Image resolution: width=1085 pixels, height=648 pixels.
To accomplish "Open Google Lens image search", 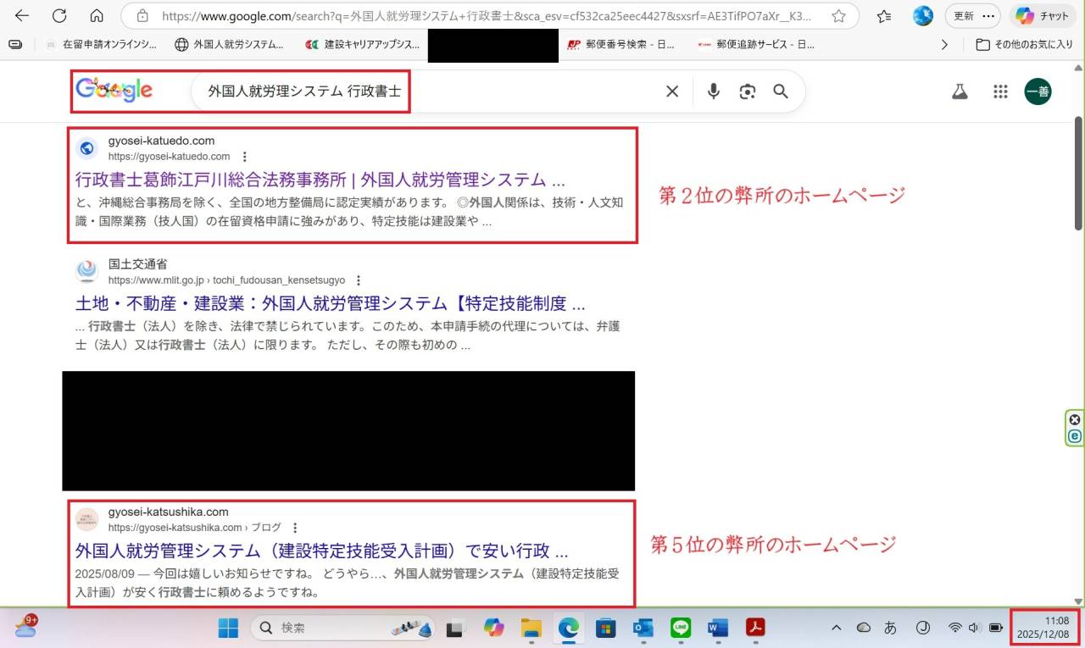I will pyautogui.click(x=747, y=91).
